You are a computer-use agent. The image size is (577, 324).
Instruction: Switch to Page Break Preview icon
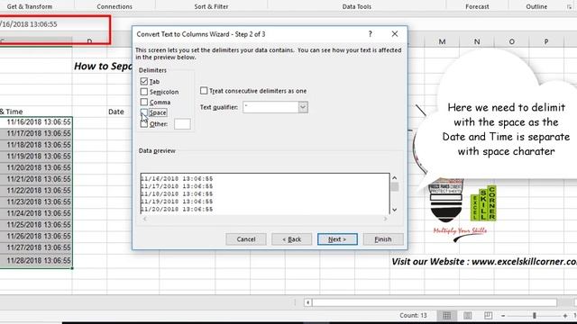point(488,316)
